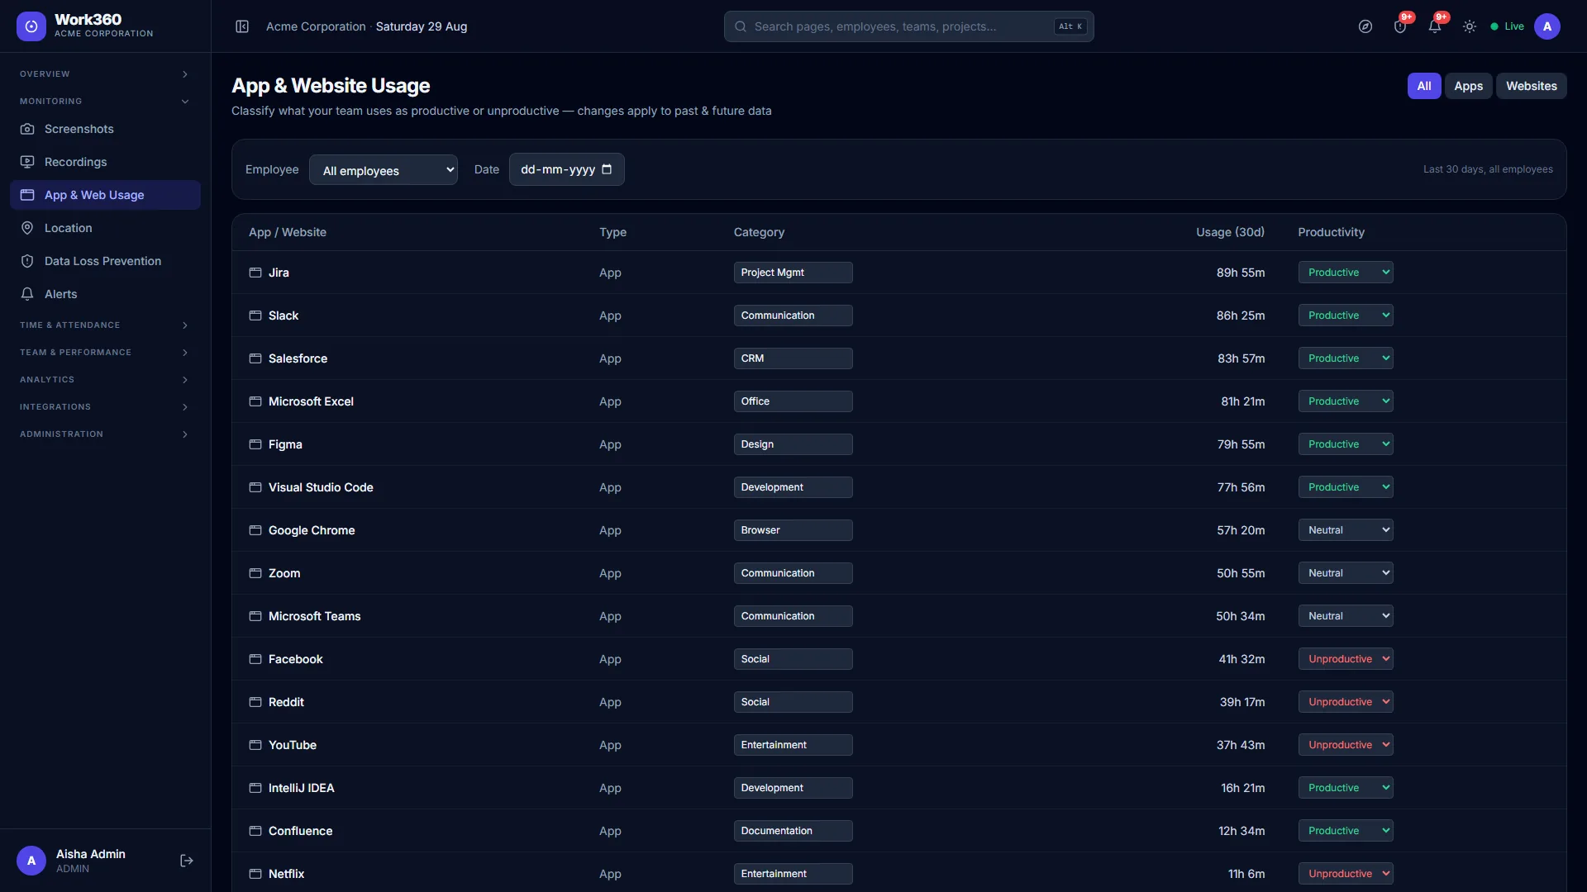Open Screenshots in the sidebar
This screenshot has width=1587, height=892.
[x=105, y=129]
